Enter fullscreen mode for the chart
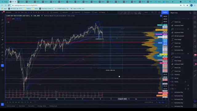 tap(156, 12)
